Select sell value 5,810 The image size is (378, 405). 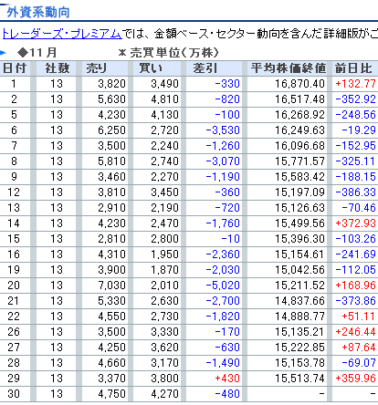[x=111, y=161]
